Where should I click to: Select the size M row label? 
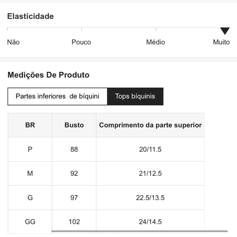click(x=30, y=173)
